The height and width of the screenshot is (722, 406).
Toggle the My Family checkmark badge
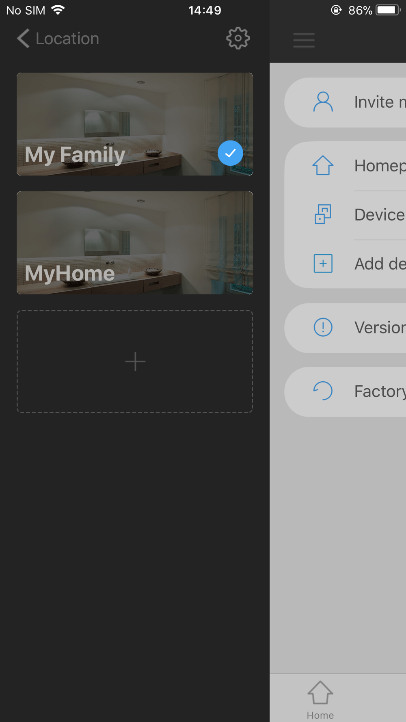[230, 153]
